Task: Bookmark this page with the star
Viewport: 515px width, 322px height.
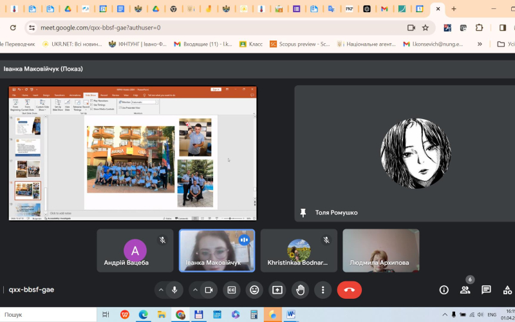Action: (x=426, y=28)
